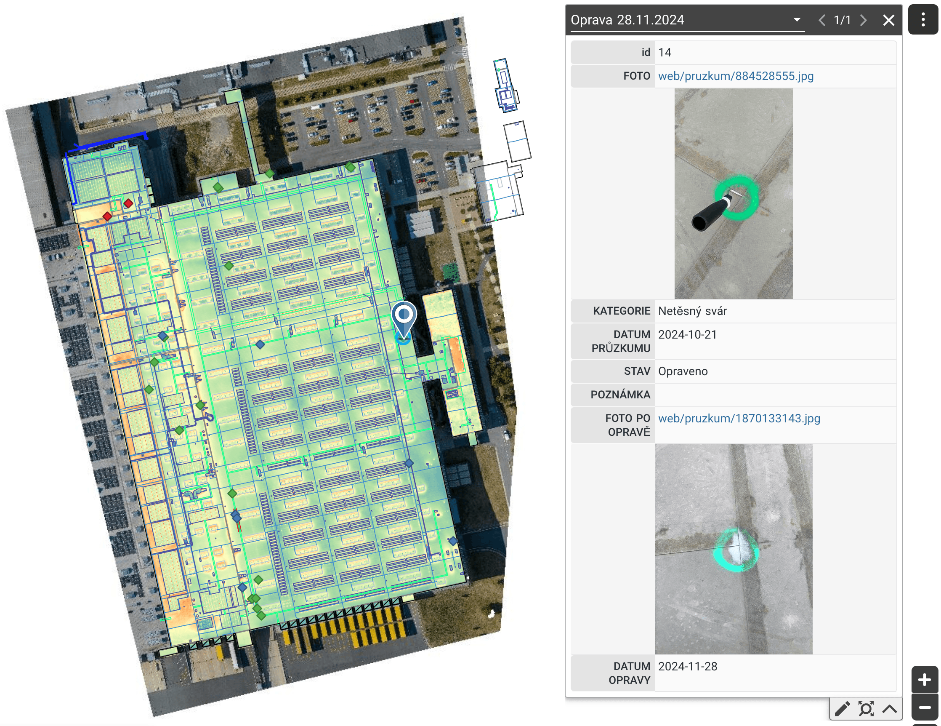Zoom out the map with minus button

point(924,707)
